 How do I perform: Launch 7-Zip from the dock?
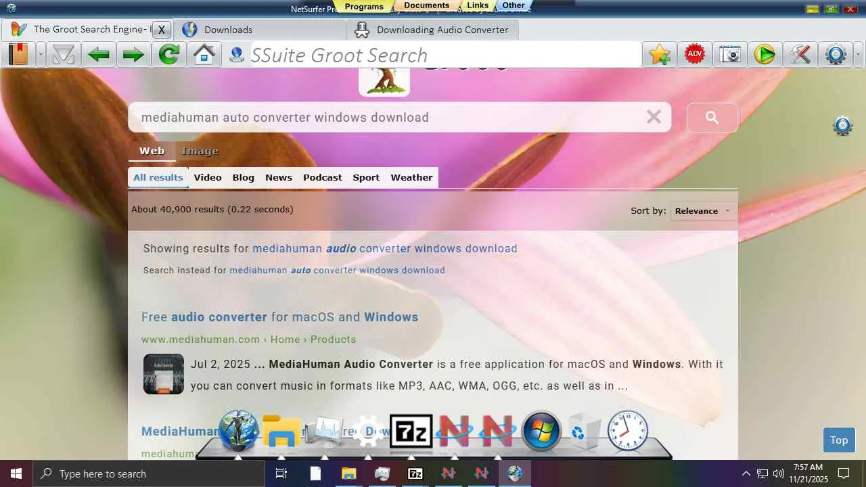click(x=411, y=431)
